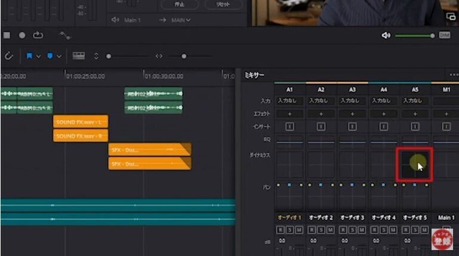Open the dynamics panel for A5
The width and height of the screenshot is (459, 256).
click(x=415, y=164)
